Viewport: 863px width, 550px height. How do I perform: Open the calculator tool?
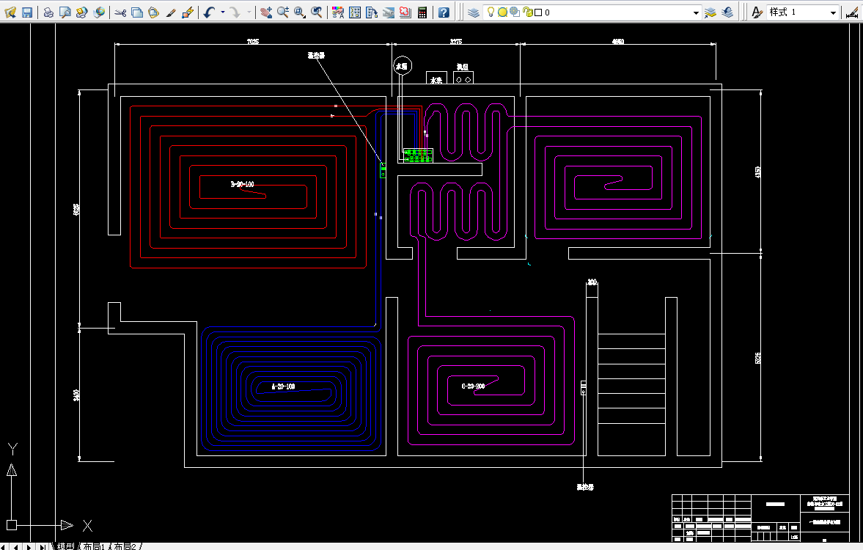[422, 12]
